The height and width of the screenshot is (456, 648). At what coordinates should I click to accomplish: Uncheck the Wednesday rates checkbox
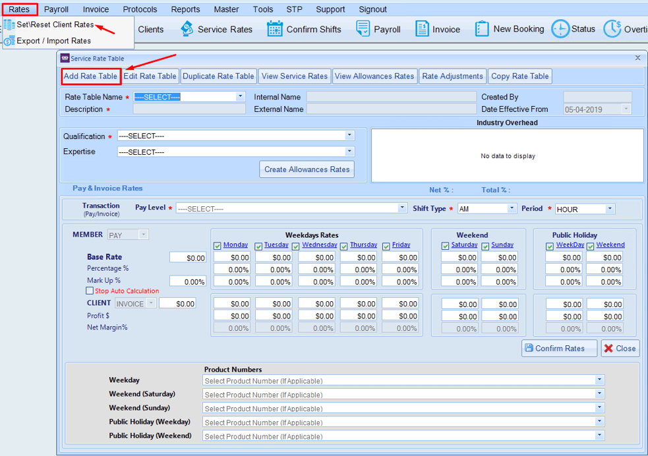click(295, 245)
